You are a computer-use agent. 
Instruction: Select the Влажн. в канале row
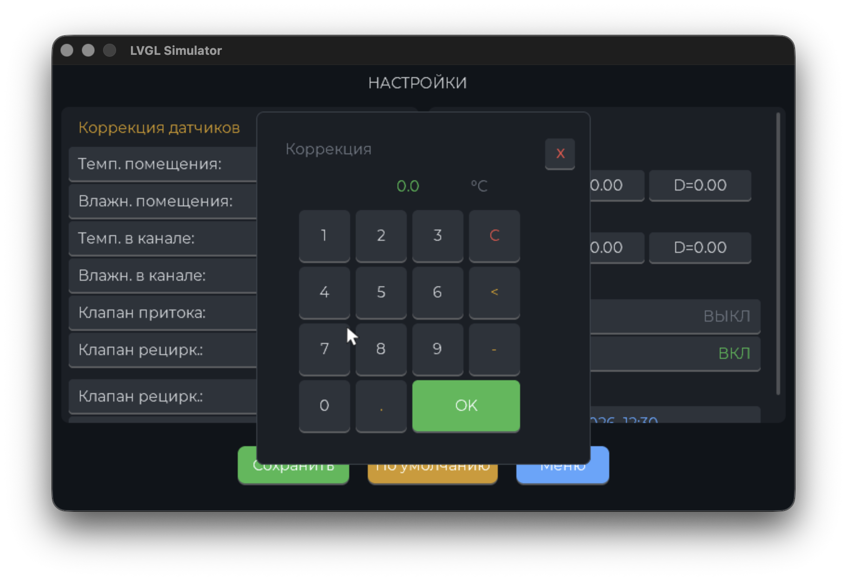(163, 276)
